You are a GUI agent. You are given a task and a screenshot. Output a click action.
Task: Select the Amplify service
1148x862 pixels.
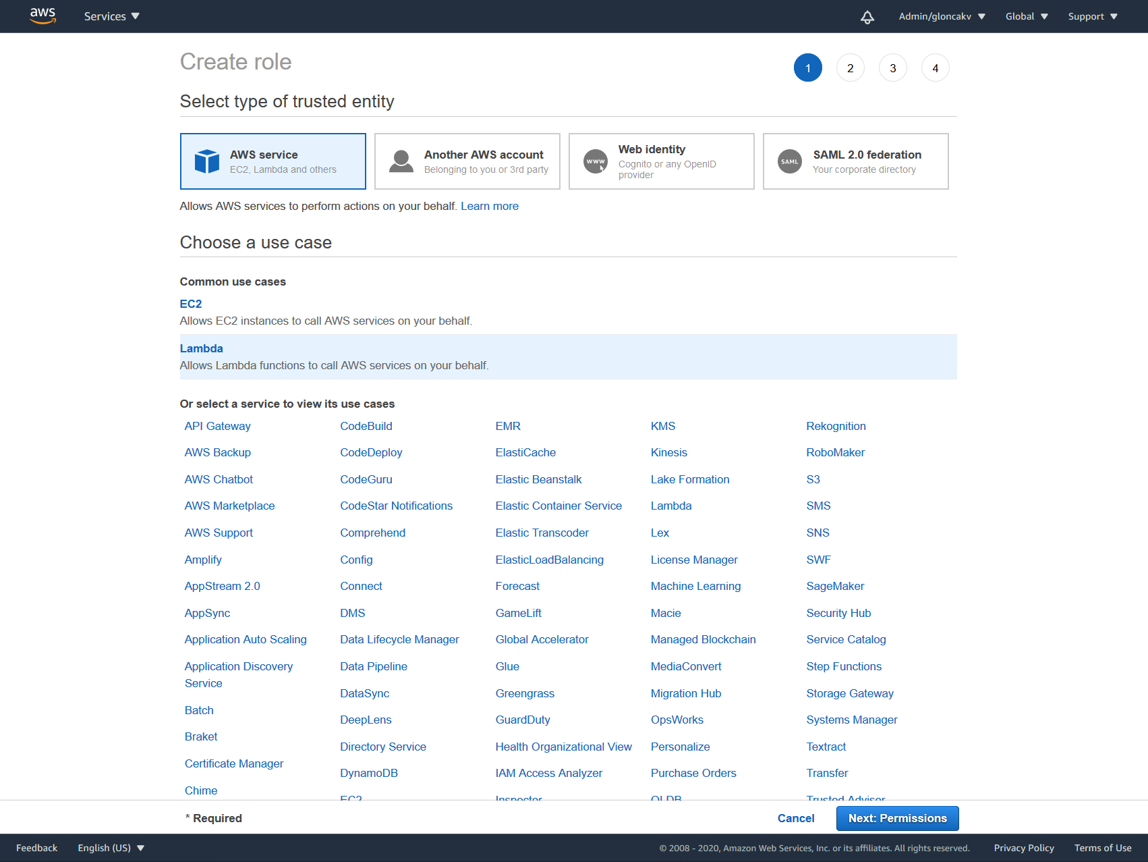(203, 560)
